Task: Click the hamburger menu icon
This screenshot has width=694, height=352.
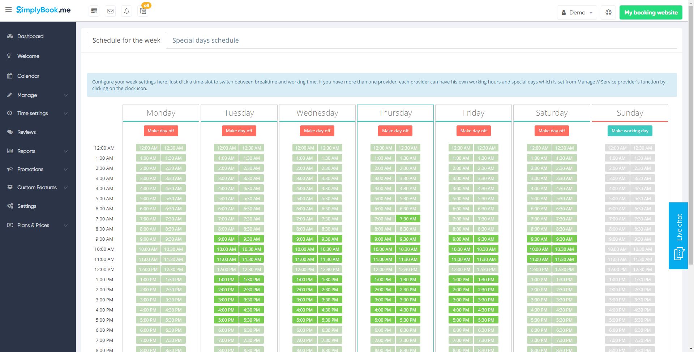Action: [8, 10]
